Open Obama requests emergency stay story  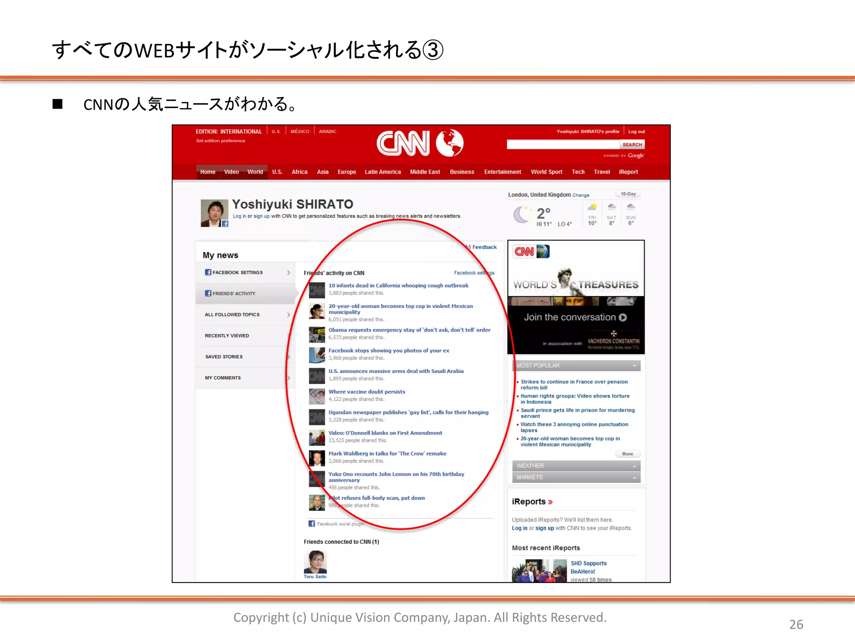pos(409,330)
